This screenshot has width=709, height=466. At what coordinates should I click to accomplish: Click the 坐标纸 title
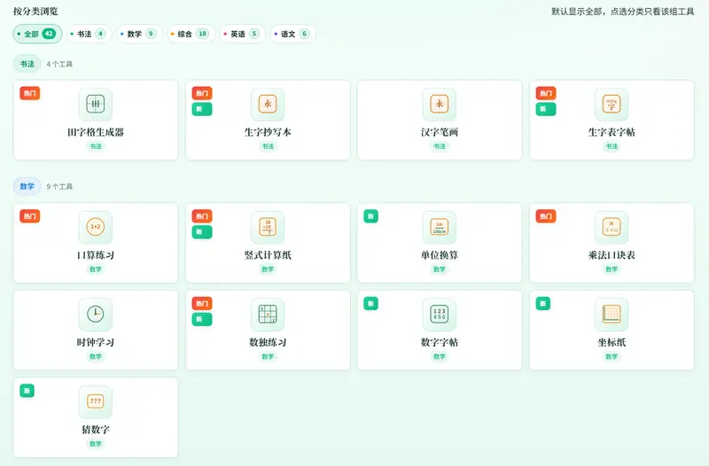[612, 342]
